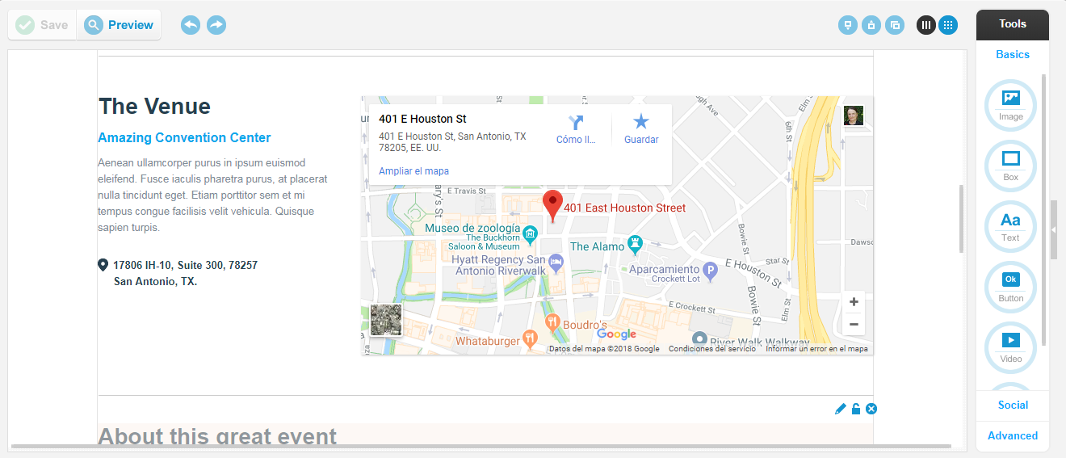Click 'Museo de zoología' map marker
Image resolution: width=1066 pixels, height=458 pixels.
(531, 235)
